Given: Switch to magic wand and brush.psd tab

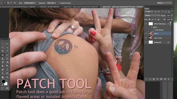Looking at the screenshot, I should 18,7.
